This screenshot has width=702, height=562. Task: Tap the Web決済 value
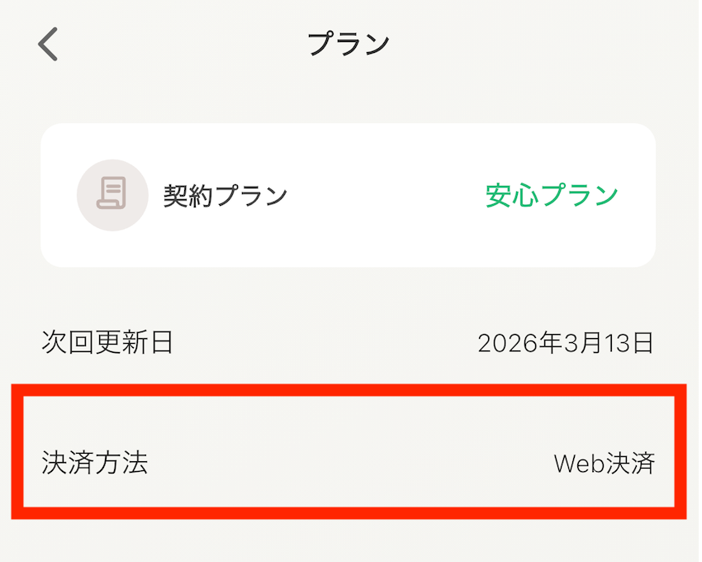[604, 464]
